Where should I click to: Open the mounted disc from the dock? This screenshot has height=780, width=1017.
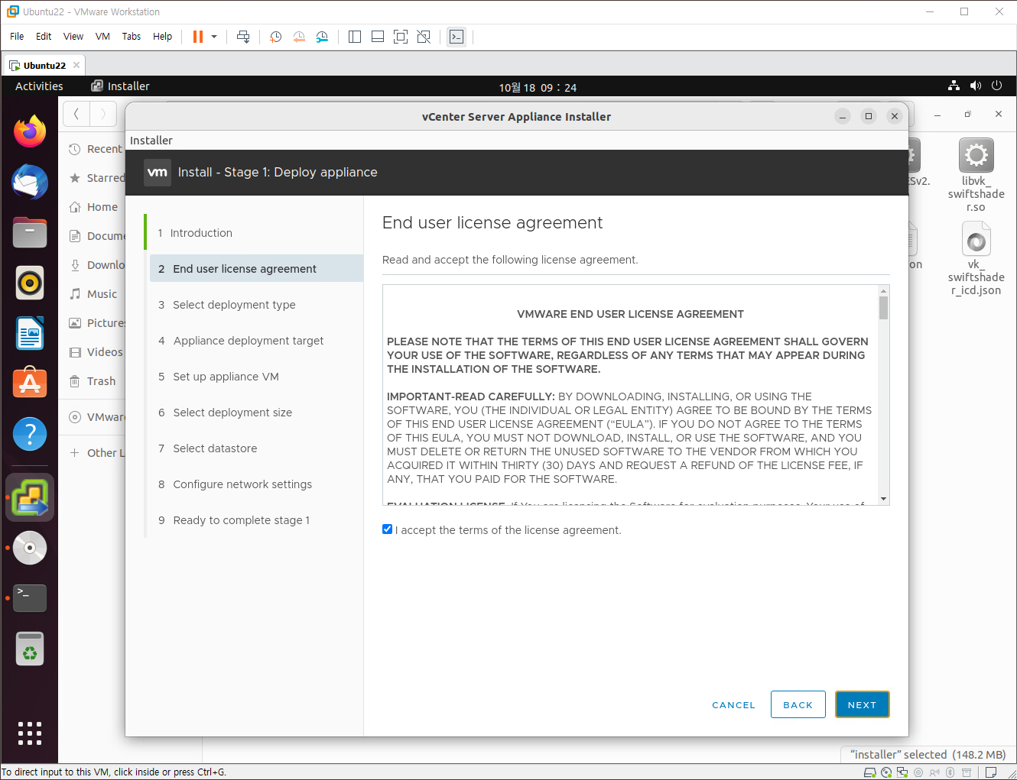point(30,548)
